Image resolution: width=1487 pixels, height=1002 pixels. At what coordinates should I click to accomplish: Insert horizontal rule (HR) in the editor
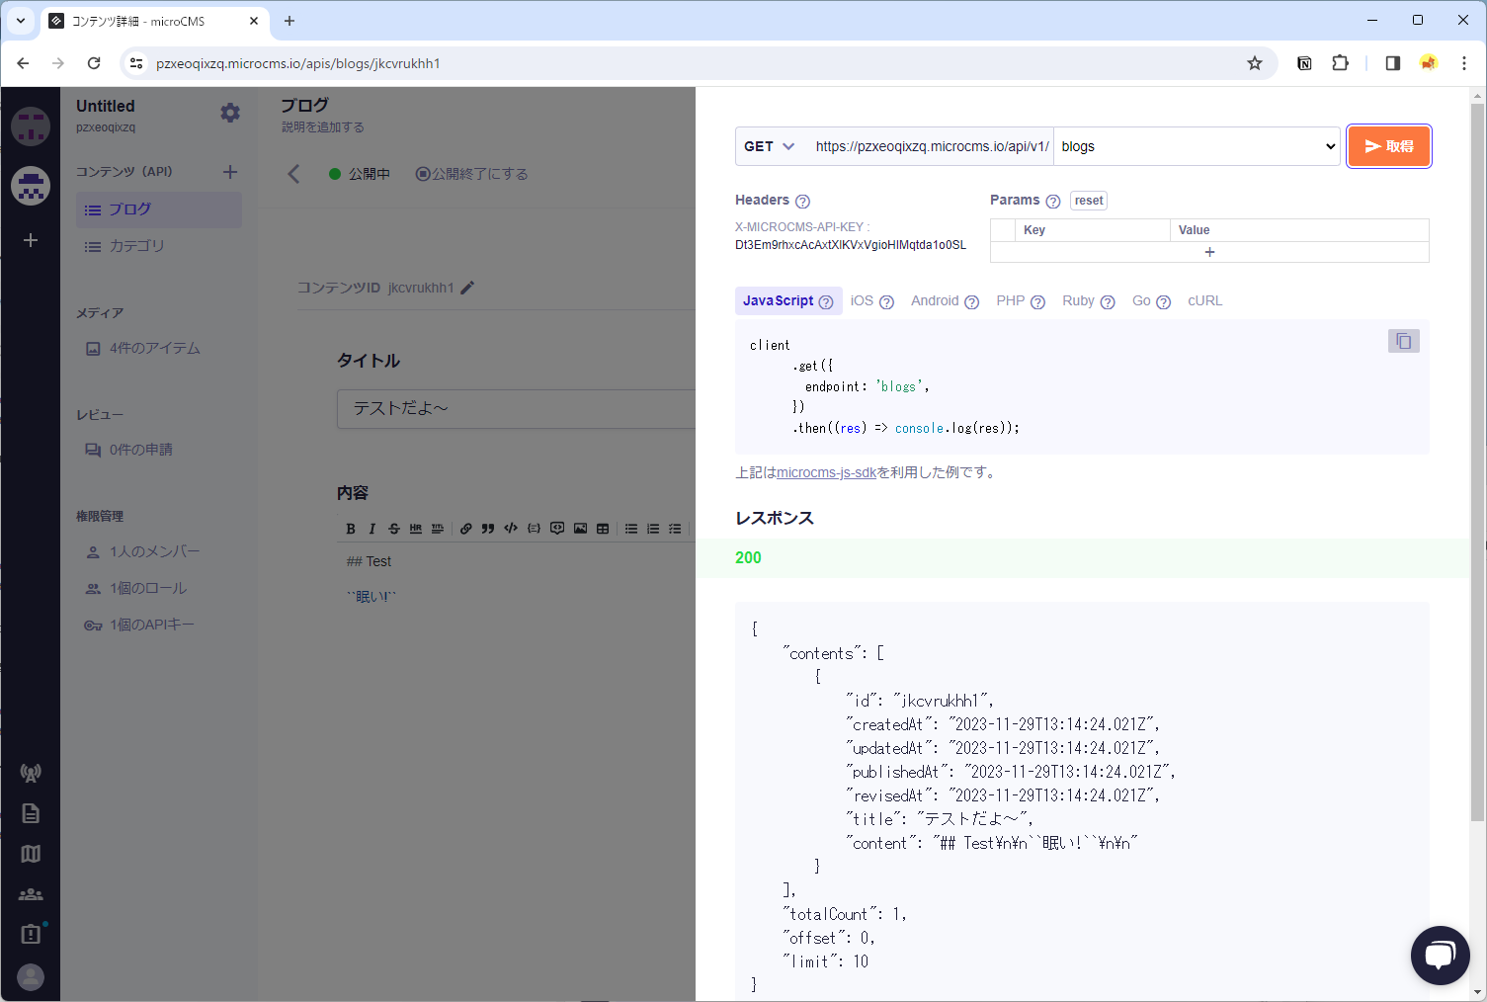click(x=416, y=529)
